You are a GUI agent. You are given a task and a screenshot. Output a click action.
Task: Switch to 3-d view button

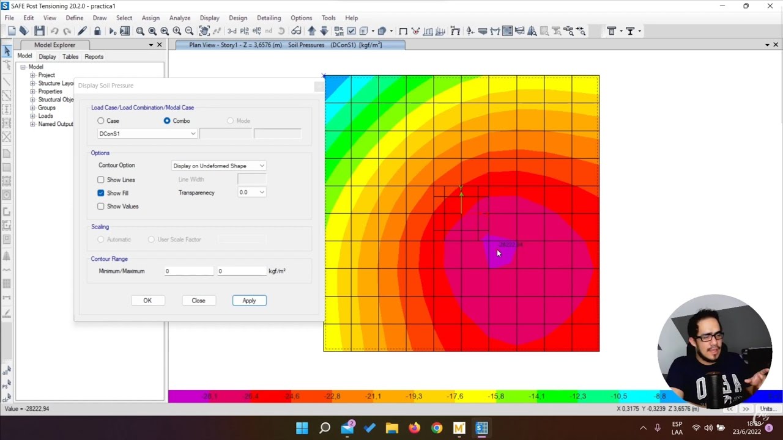coord(232,31)
